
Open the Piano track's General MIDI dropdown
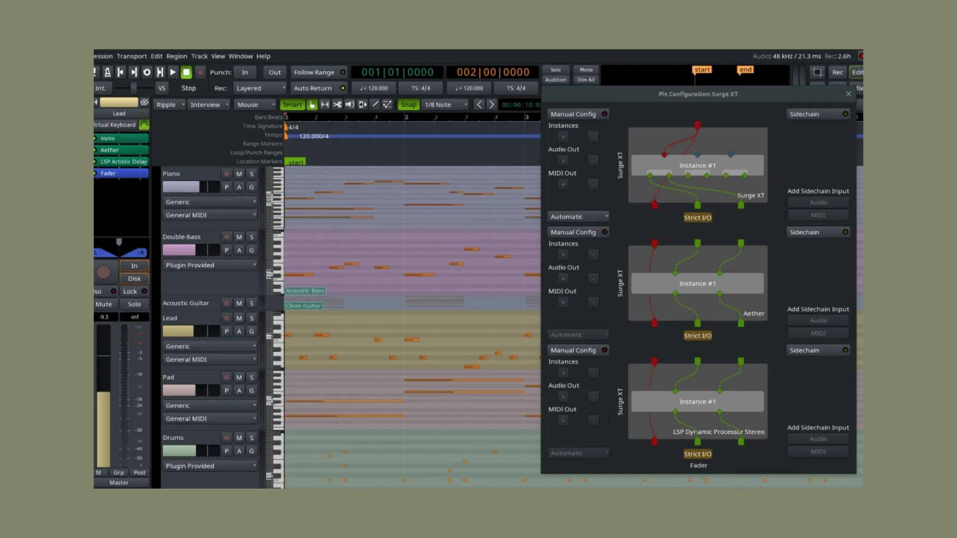[210, 215]
